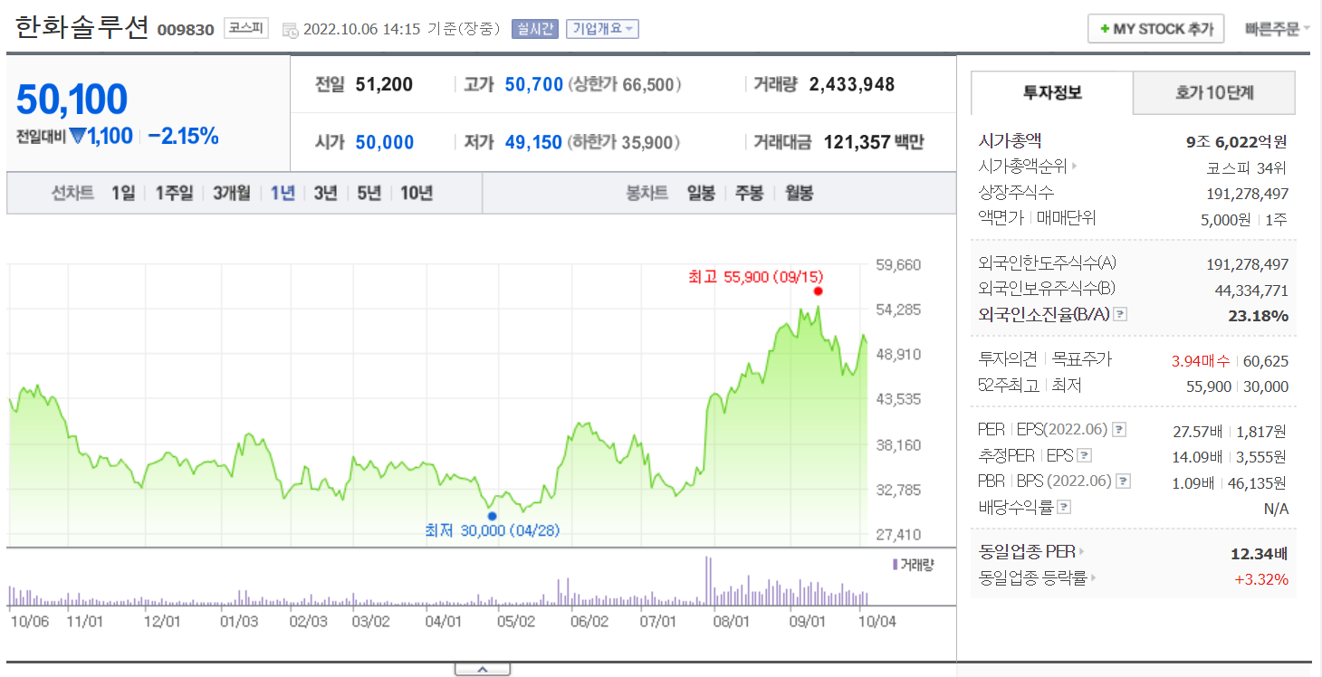Click the change percentage −2.15%
Viewport: 1322px width, 677px height.
pyautogui.click(x=183, y=137)
